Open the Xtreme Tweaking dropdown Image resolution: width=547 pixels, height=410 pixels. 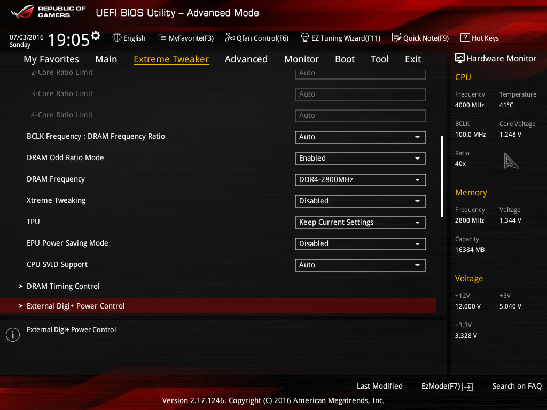[361, 201]
